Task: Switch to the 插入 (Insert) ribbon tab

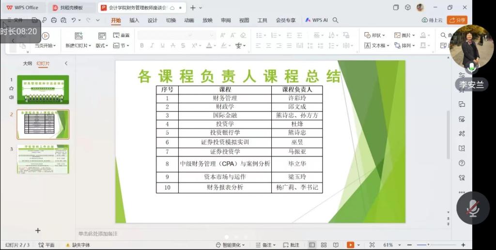Action: click(134, 20)
